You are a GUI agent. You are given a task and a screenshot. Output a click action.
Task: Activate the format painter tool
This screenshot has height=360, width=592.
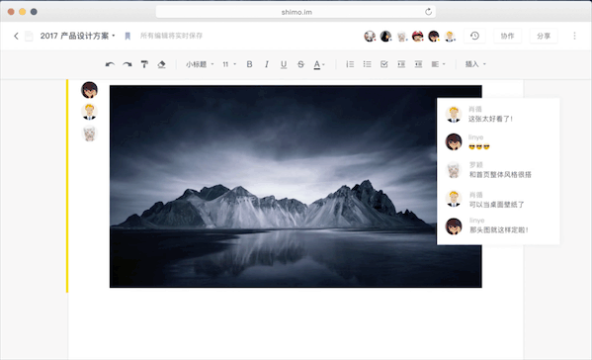click(144, 64)
